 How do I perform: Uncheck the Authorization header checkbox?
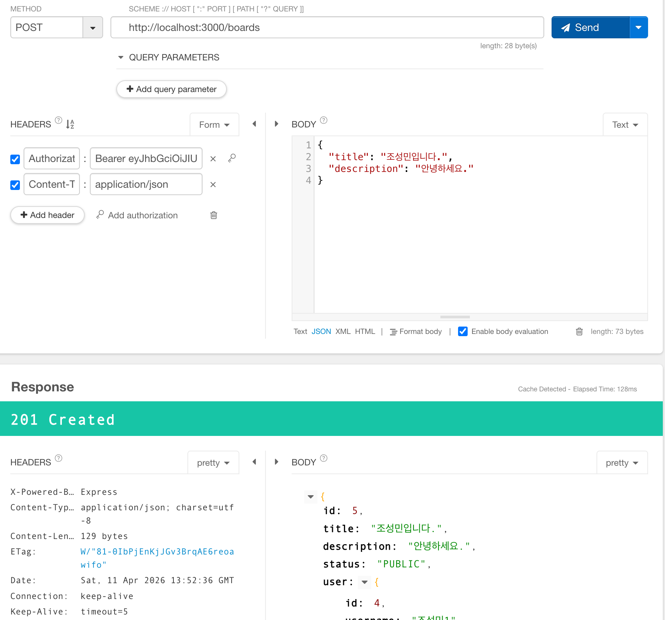tap(15, 159)
